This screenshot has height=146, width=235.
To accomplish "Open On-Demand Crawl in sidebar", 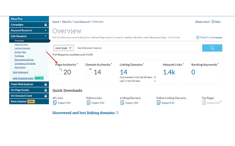I will 29,96.
